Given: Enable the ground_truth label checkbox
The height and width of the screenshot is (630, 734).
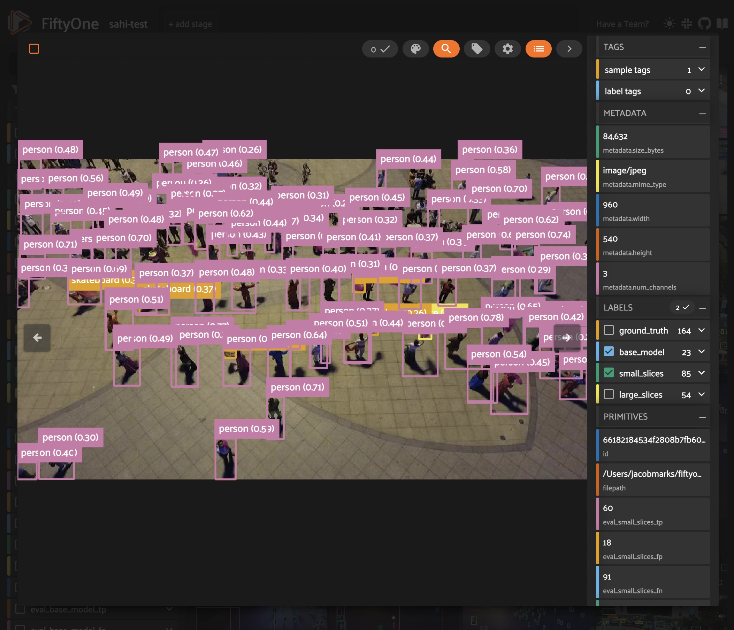Looking at the screenshot, I should coord(609,330).
